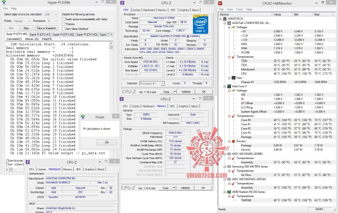This screenshot has width=338, height=213.
Task: Click the CPUID HWMonitor red H icon
Action: click(x=220, y=3)
